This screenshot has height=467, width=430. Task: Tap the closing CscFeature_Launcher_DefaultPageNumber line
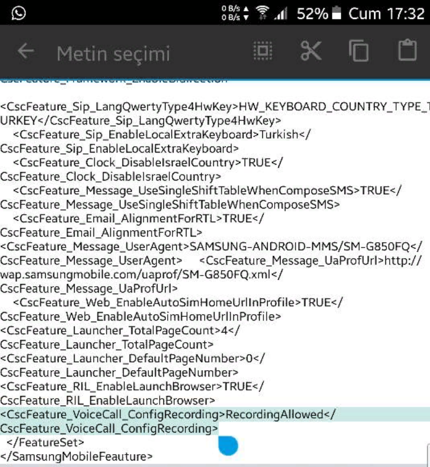tap(119, 373)
